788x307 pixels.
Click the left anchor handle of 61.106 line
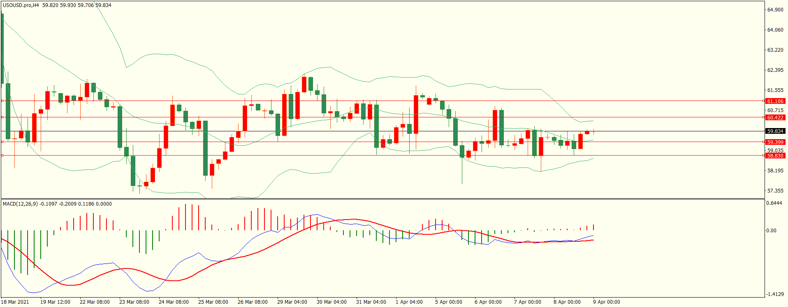point(2,101)
